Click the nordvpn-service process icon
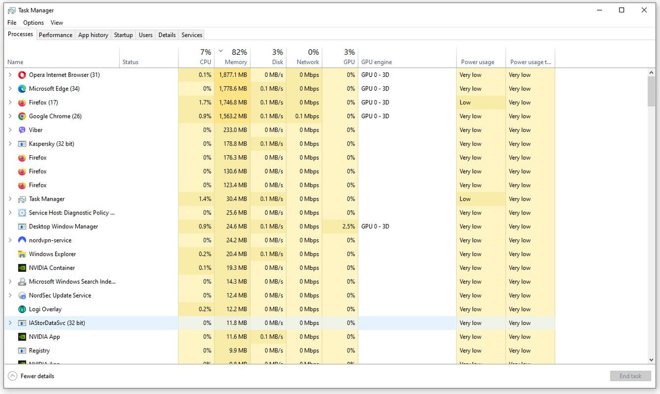 [22, 240]
